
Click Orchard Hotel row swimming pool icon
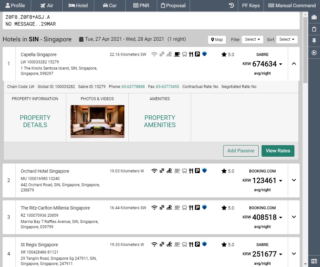[169, 171]
